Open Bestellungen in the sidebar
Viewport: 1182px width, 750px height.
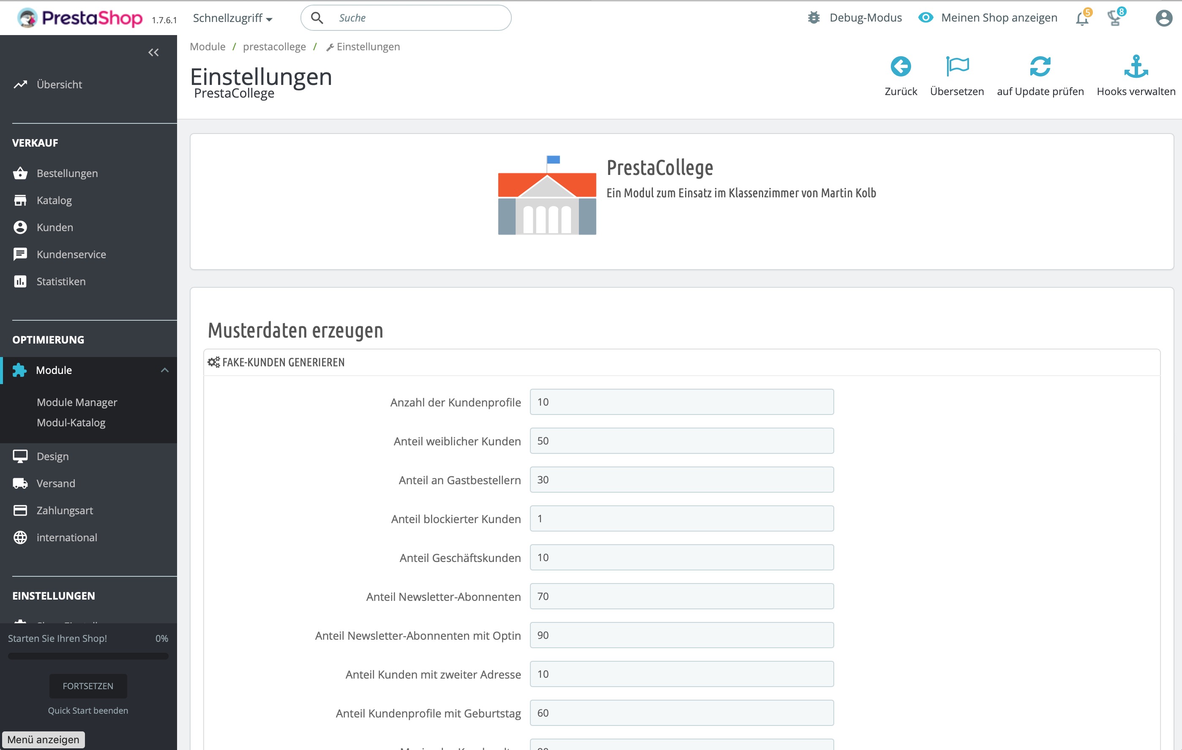67,173
